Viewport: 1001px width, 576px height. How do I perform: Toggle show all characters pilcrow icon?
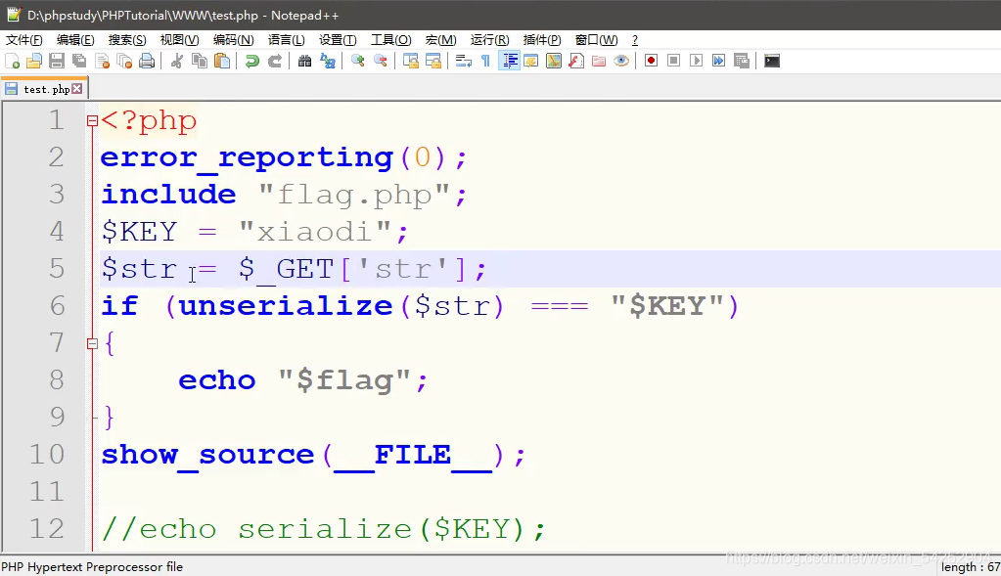pyautogui.click(x=485, y=61)
